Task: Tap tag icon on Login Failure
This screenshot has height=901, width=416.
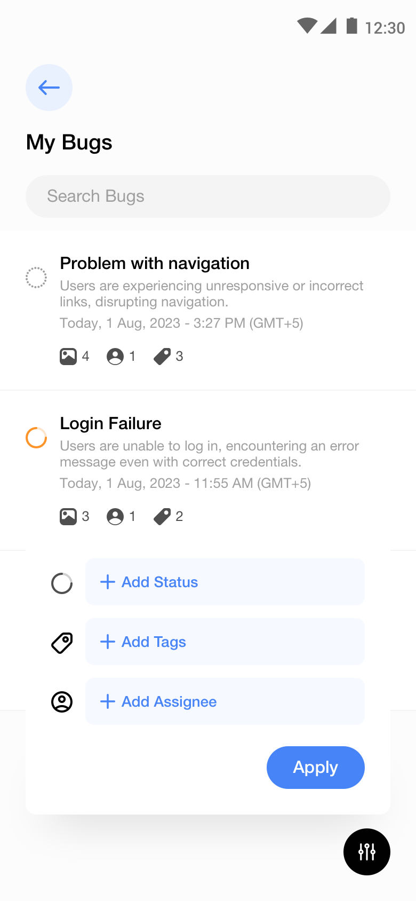Action: pos(162,517)
